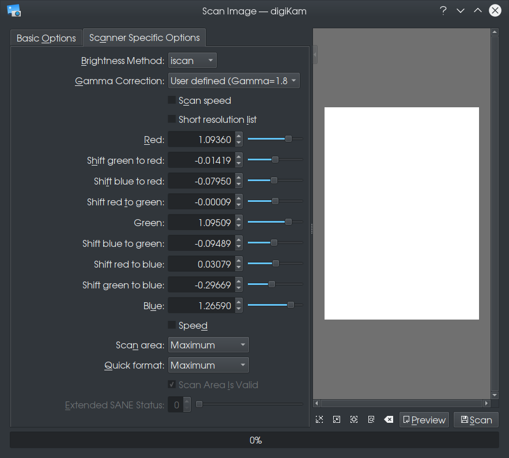Viewport: 509px width, 458px height.
Task: Select the Scanner Specific Options tab
Action: click(145, 37)
